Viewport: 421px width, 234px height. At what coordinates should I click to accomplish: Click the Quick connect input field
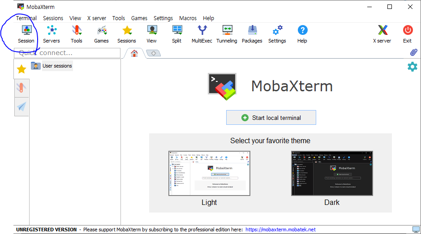click(x=67, y=53)
